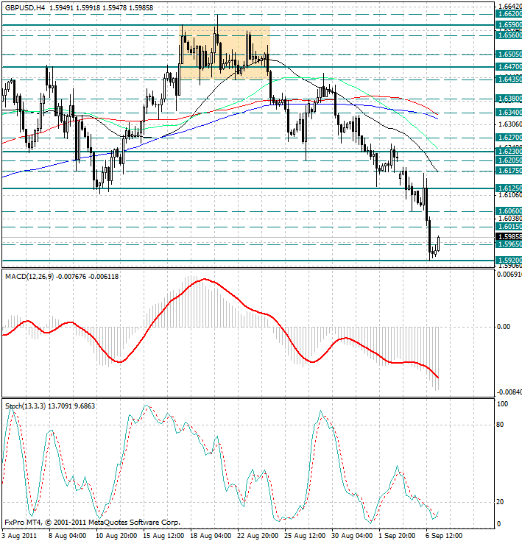Click the 1.6380 price level label
Screen dimensions: 522x541
[x=509, y=99]
